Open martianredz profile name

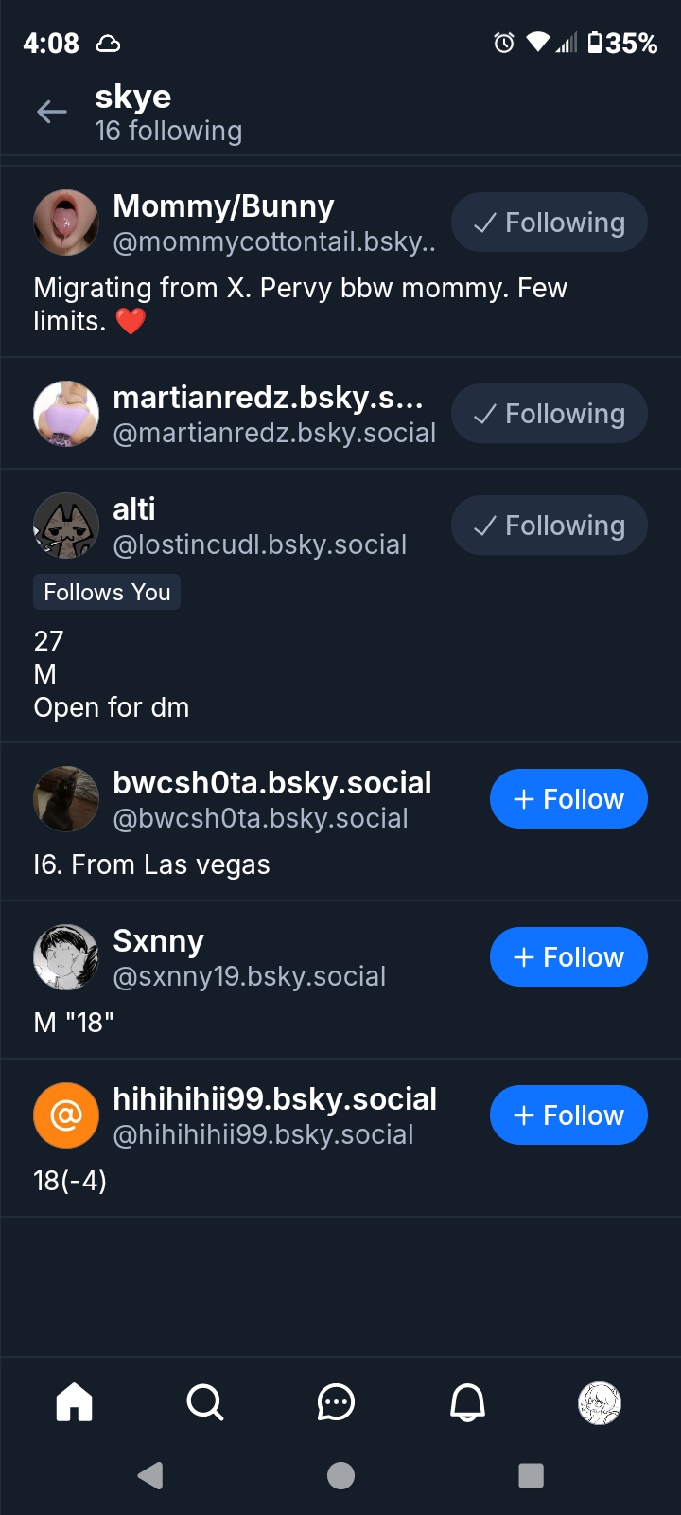268,398
